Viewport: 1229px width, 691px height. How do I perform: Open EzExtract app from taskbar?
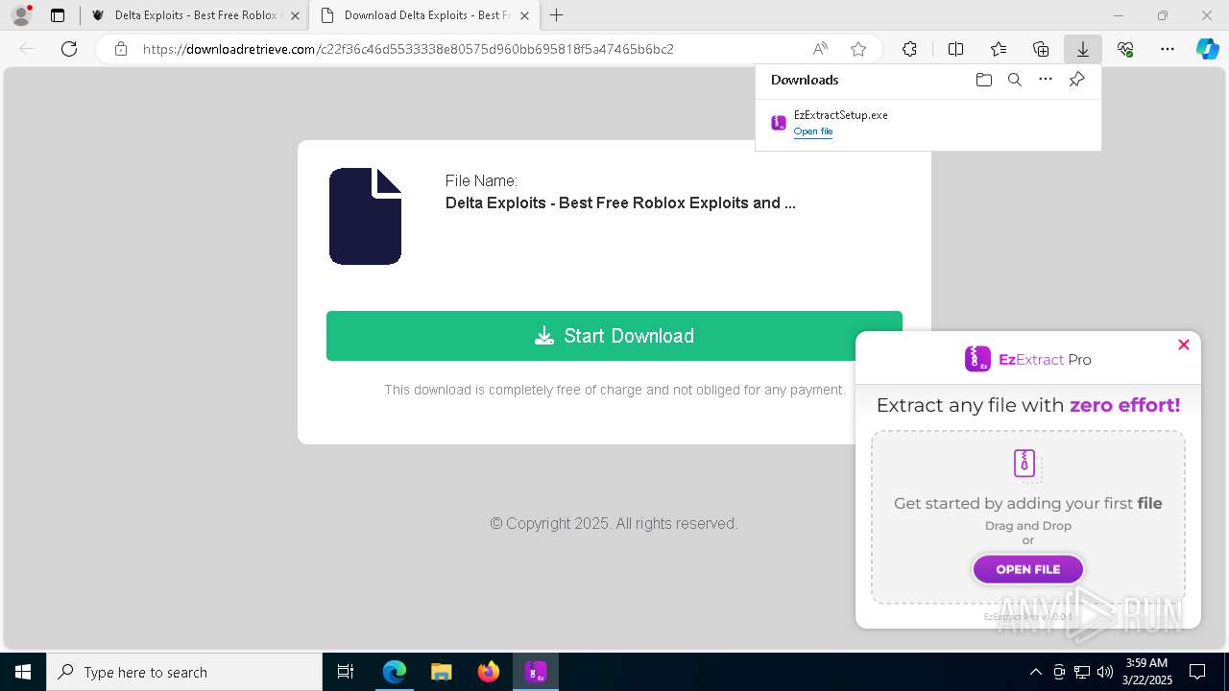point(536,672)
